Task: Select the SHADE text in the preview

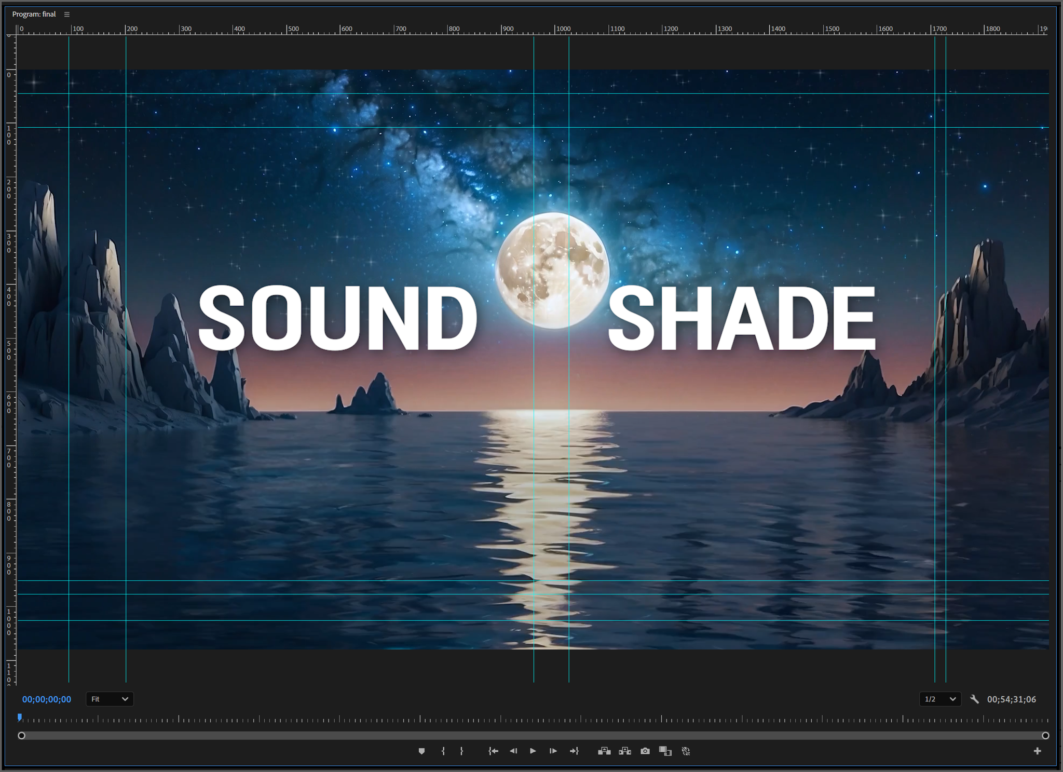Action: pyautogui.click(x=742, y=318)
